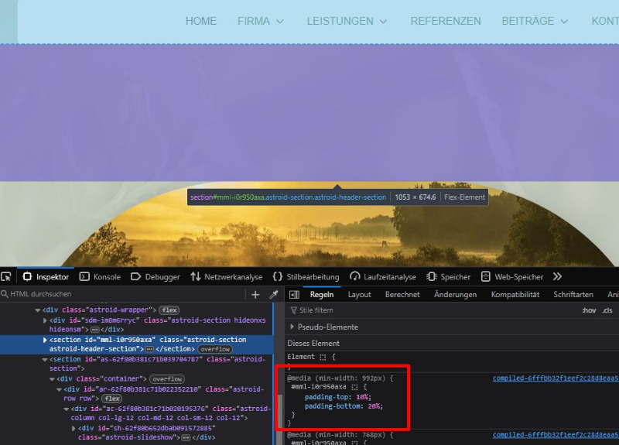Switch to the Konsole tab
The width and height of the screenshot is (619, 445).
pyautogui.click(x=101, y=277)
